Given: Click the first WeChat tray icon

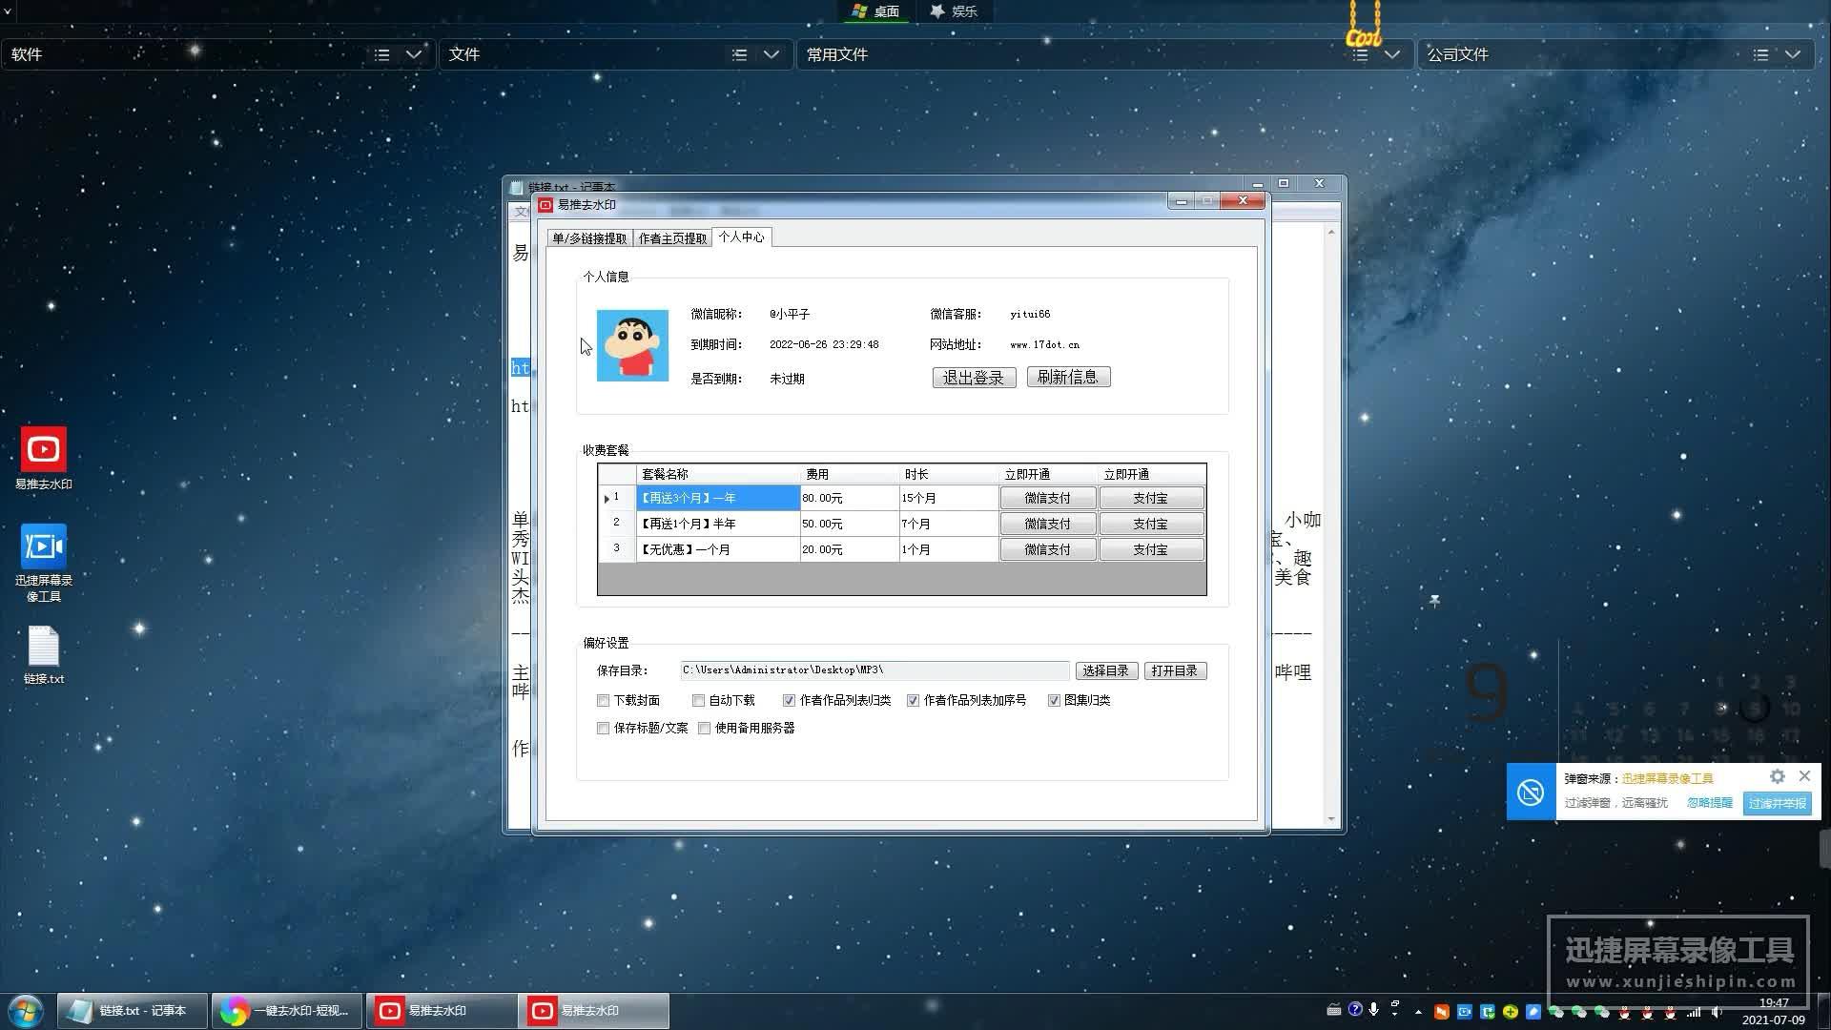Looking at the screenshot, I should (1556, 1012).
